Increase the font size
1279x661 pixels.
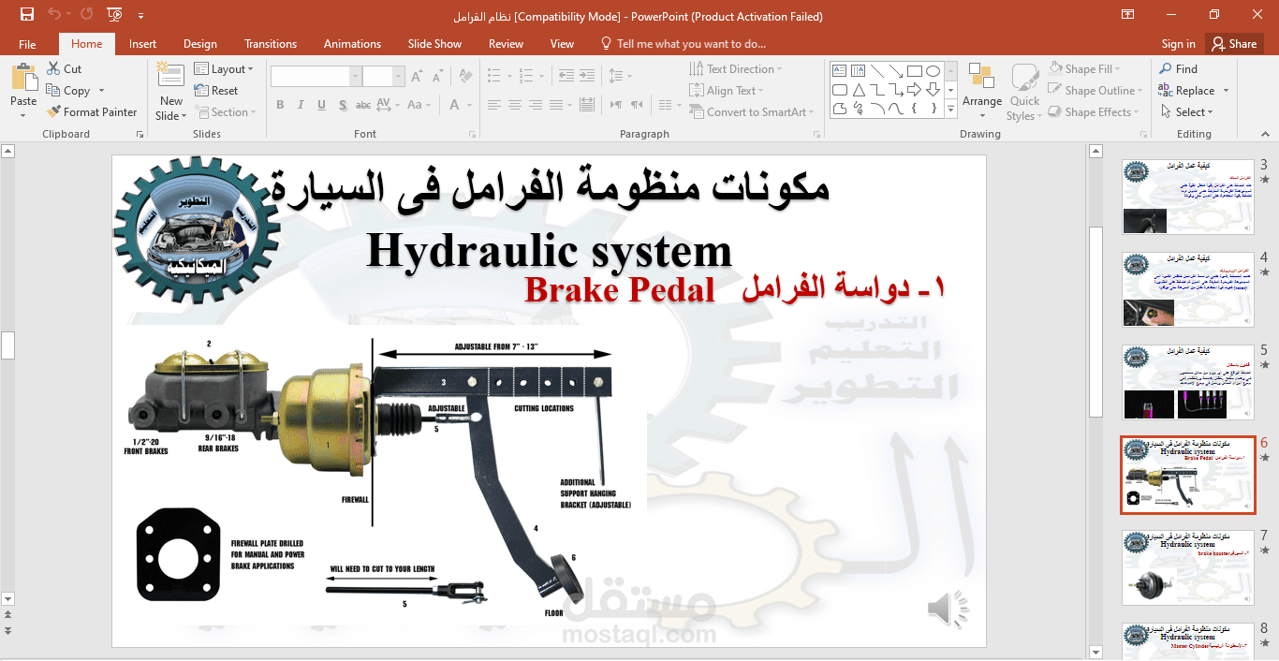pos(416,77)
